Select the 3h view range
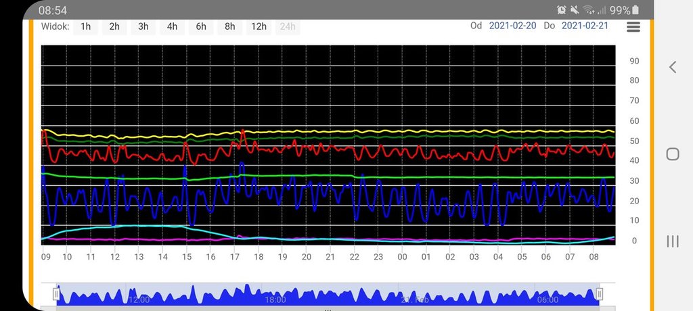 (x=143, y=26)
